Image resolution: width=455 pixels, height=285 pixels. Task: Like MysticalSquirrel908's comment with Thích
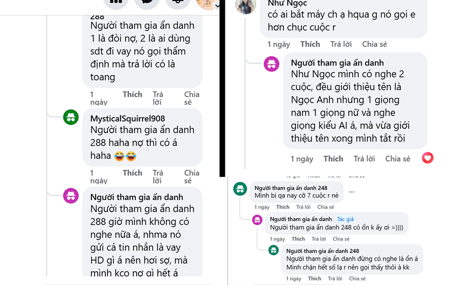(132, 173)
